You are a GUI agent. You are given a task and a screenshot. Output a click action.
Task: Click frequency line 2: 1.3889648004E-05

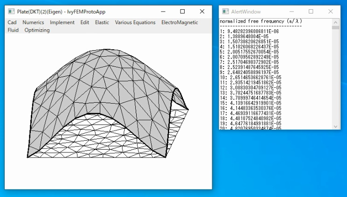point(244,36)
